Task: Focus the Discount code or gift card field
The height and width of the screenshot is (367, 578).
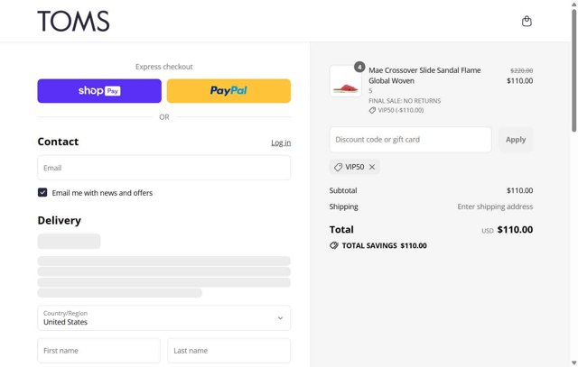Action: (410, 140)
